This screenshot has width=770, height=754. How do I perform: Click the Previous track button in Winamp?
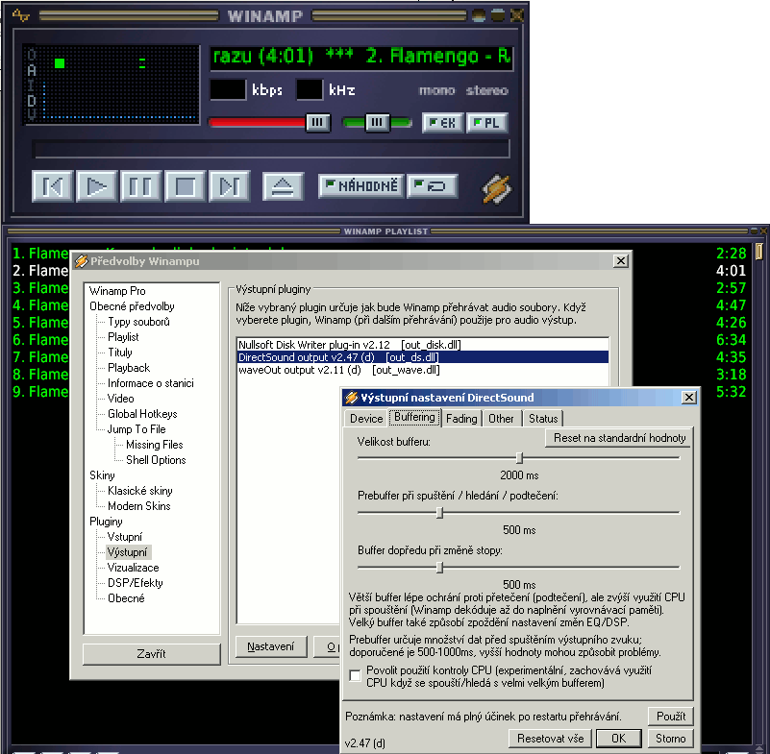click(53, 186)
